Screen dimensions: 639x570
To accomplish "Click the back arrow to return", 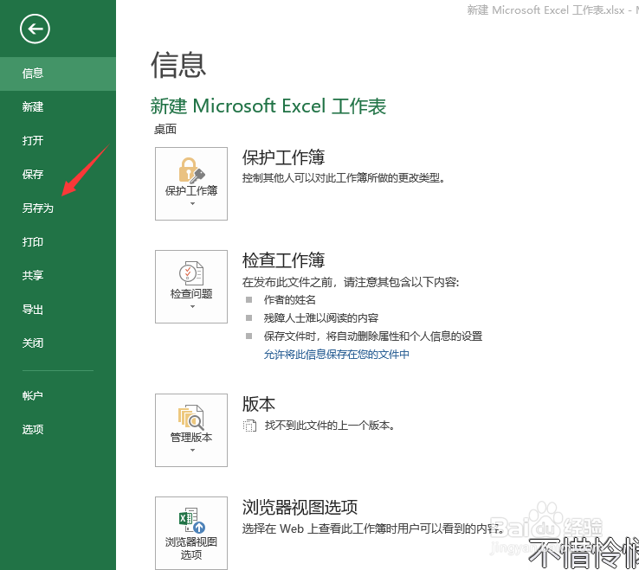I will 35,29.
